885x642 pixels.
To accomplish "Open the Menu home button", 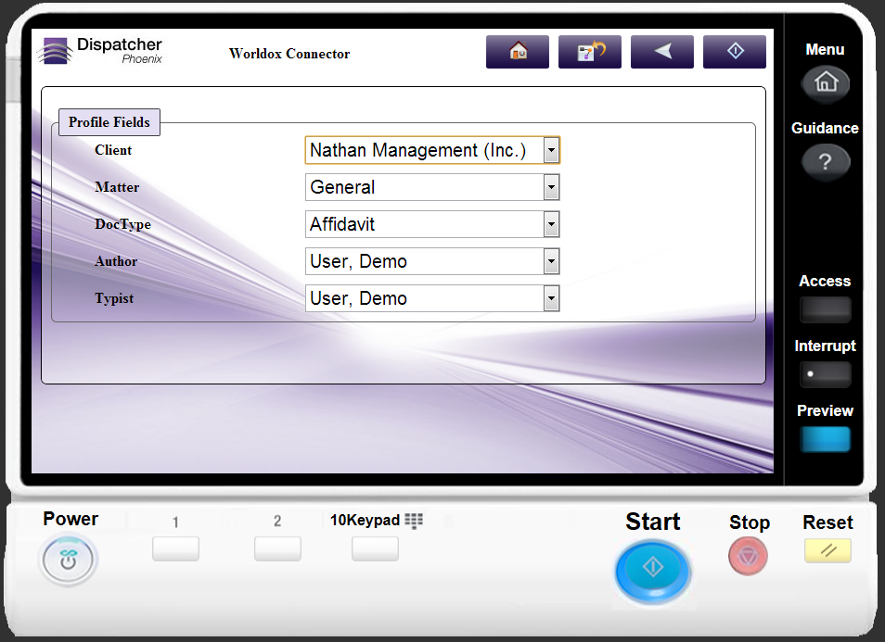I will pos(826,83).
